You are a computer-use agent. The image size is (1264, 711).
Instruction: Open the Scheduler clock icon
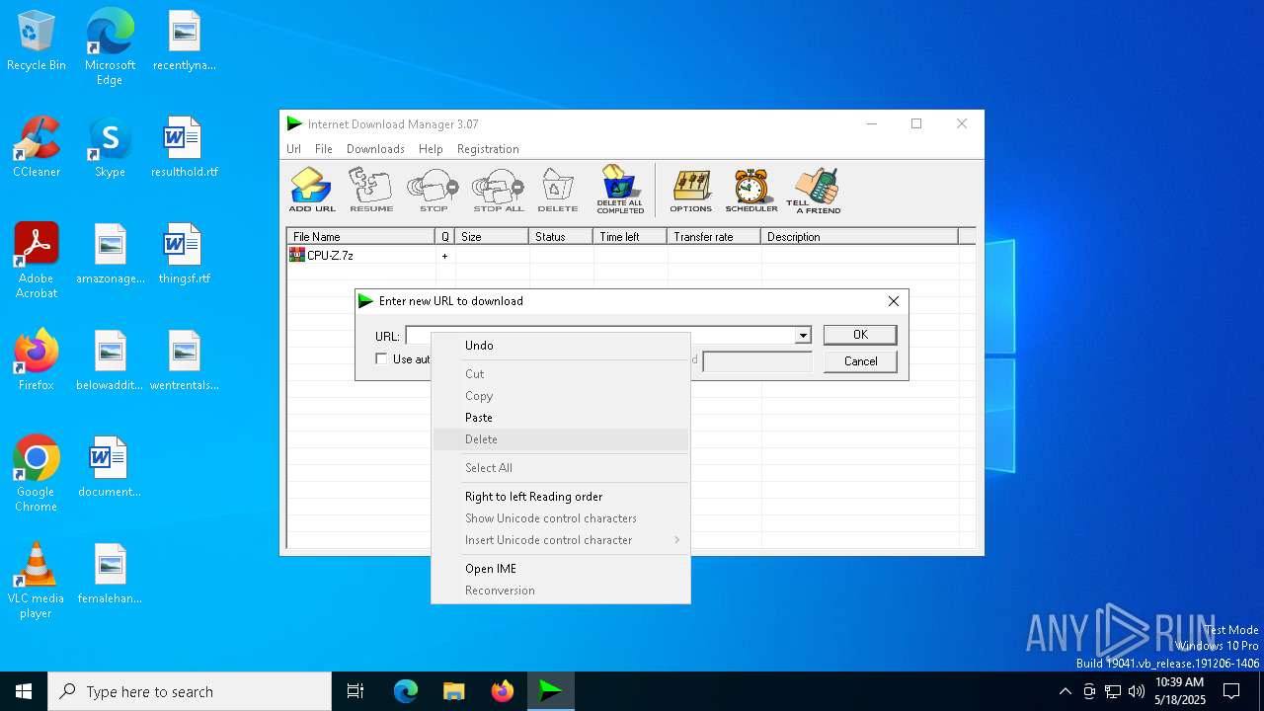click(x=751, y=190)
